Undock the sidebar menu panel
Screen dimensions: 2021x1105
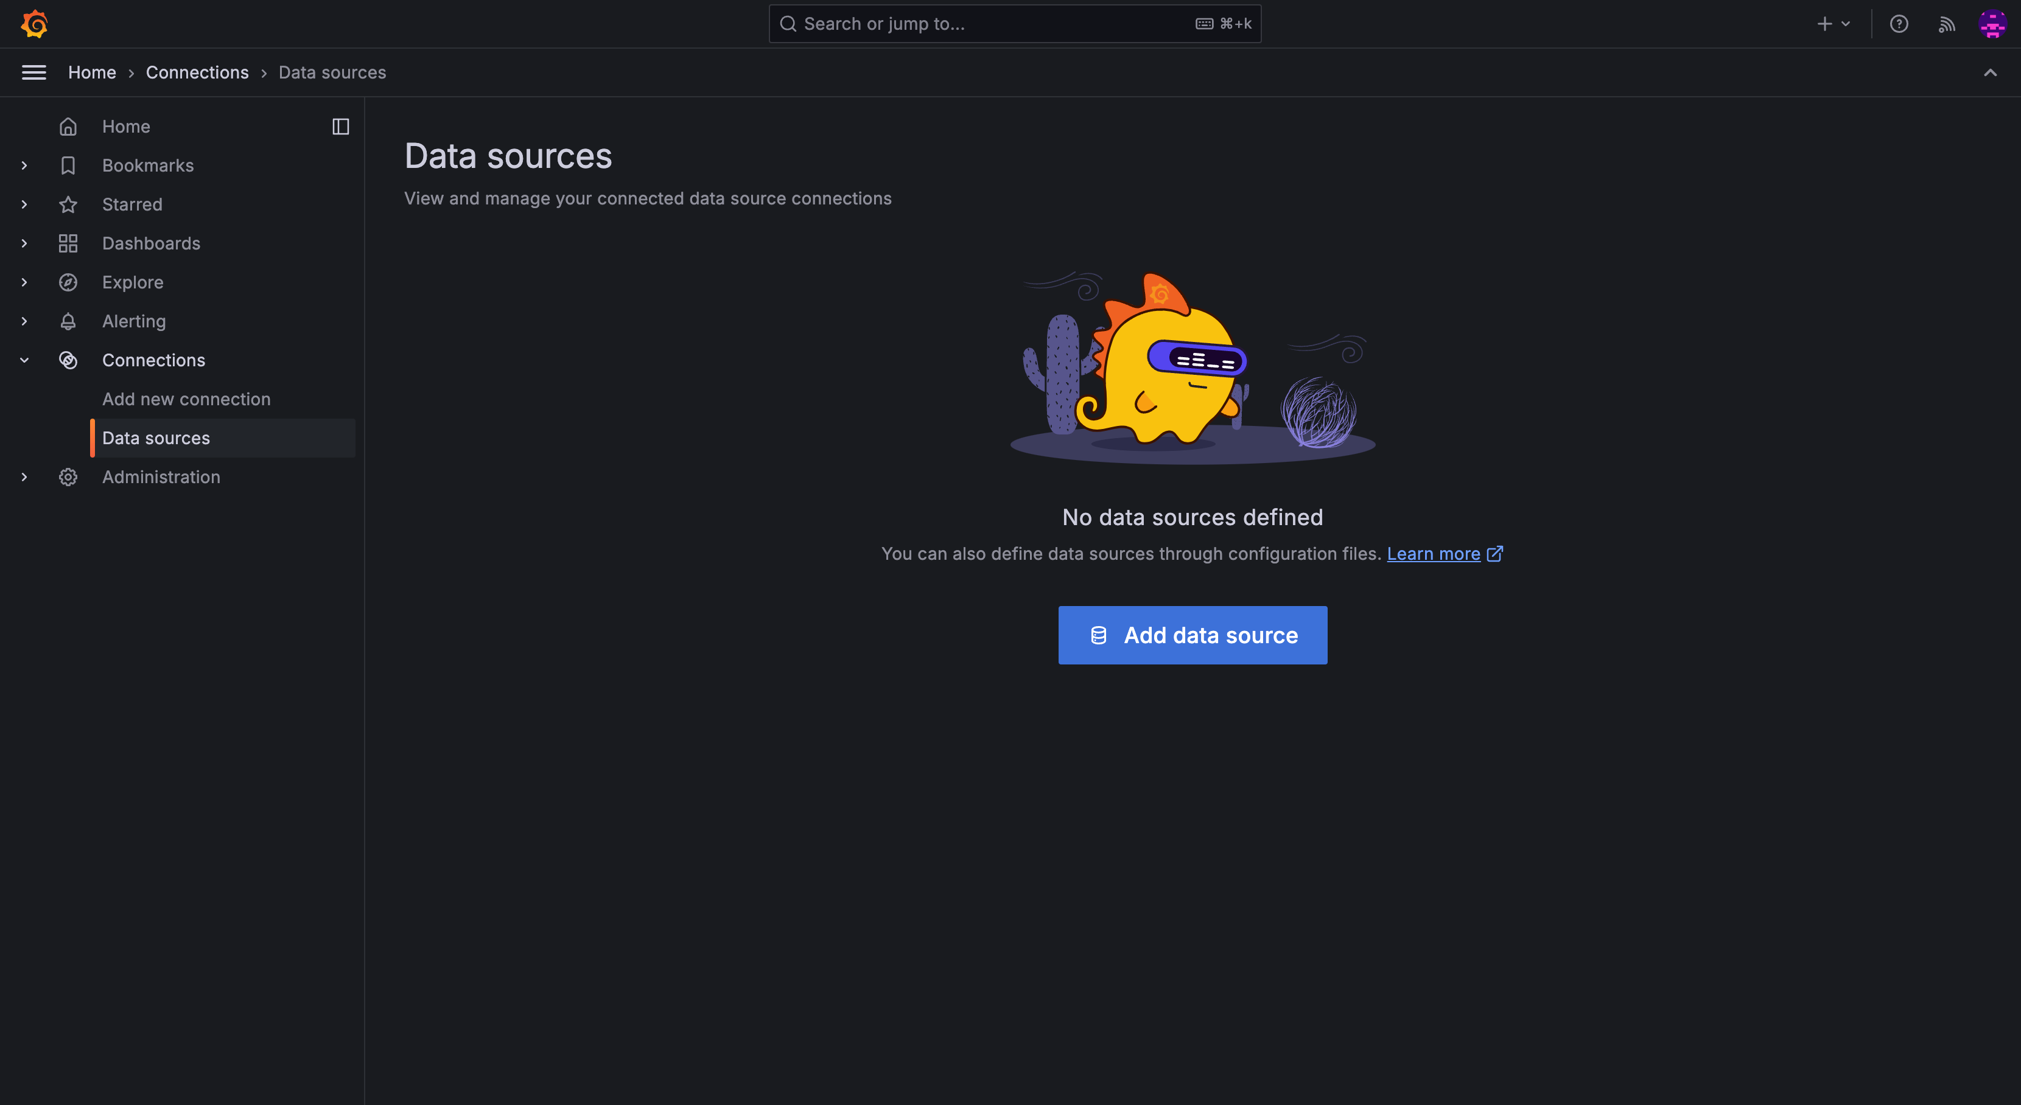click(340, 127)
